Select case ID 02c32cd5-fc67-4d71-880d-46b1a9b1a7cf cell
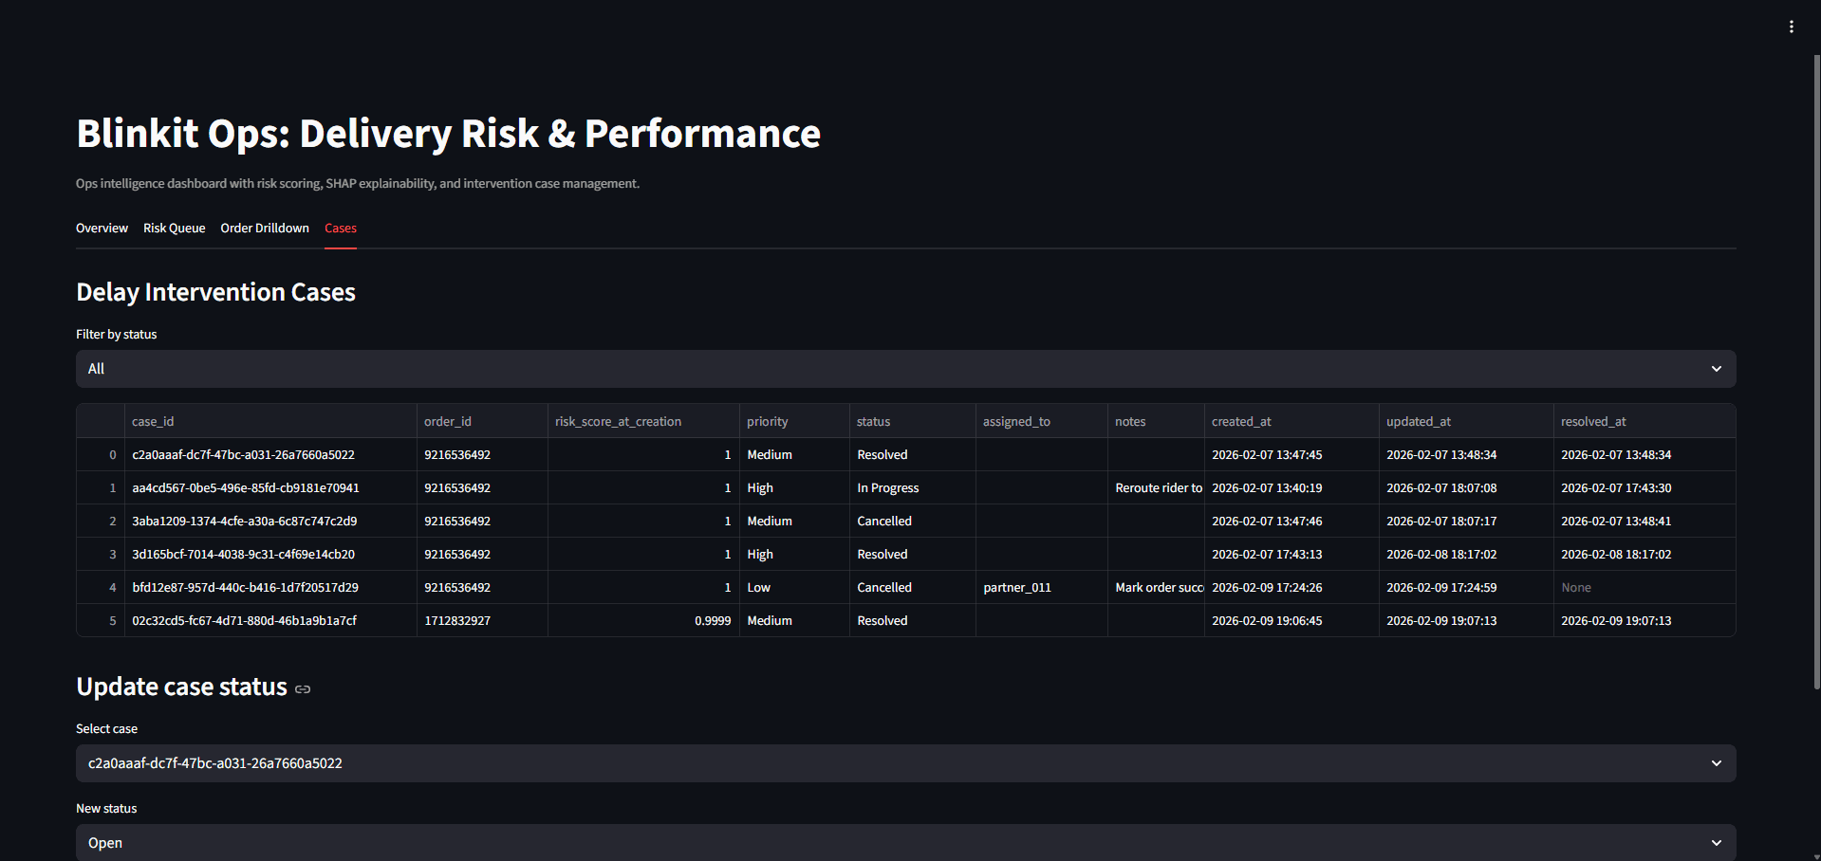1821x861 pixels. pyautogui.click(x=269, y=620)
